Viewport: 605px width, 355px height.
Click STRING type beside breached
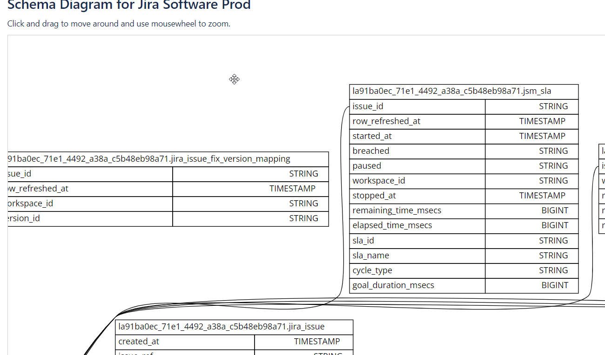(553, 151)
